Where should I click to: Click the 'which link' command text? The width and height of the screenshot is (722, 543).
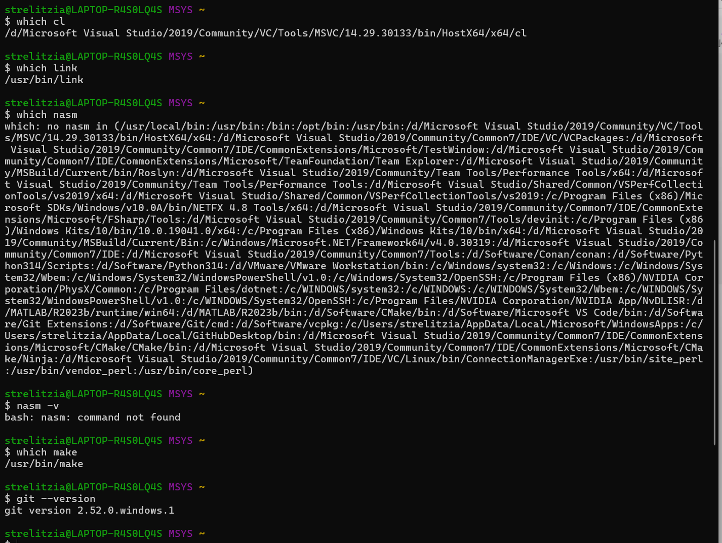pos(47,68)
